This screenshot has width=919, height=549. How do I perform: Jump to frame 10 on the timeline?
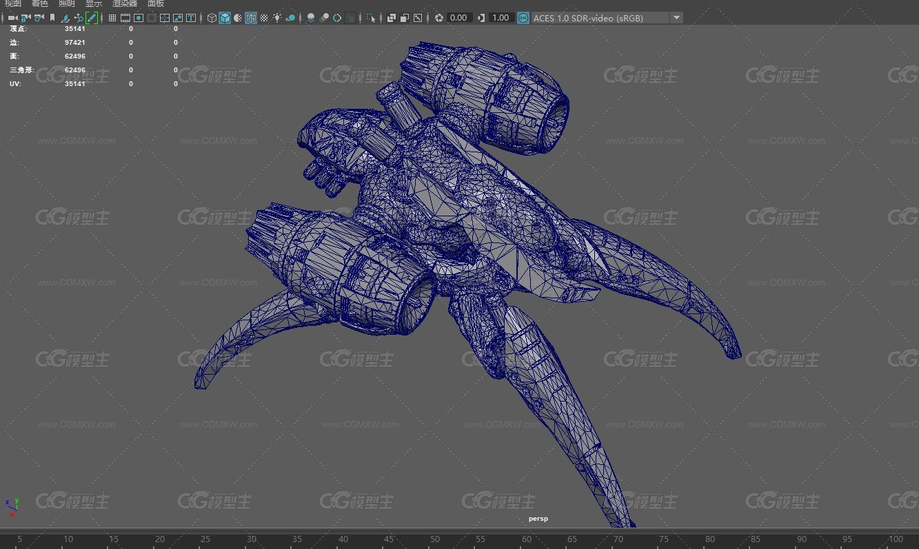pos(68,539)
